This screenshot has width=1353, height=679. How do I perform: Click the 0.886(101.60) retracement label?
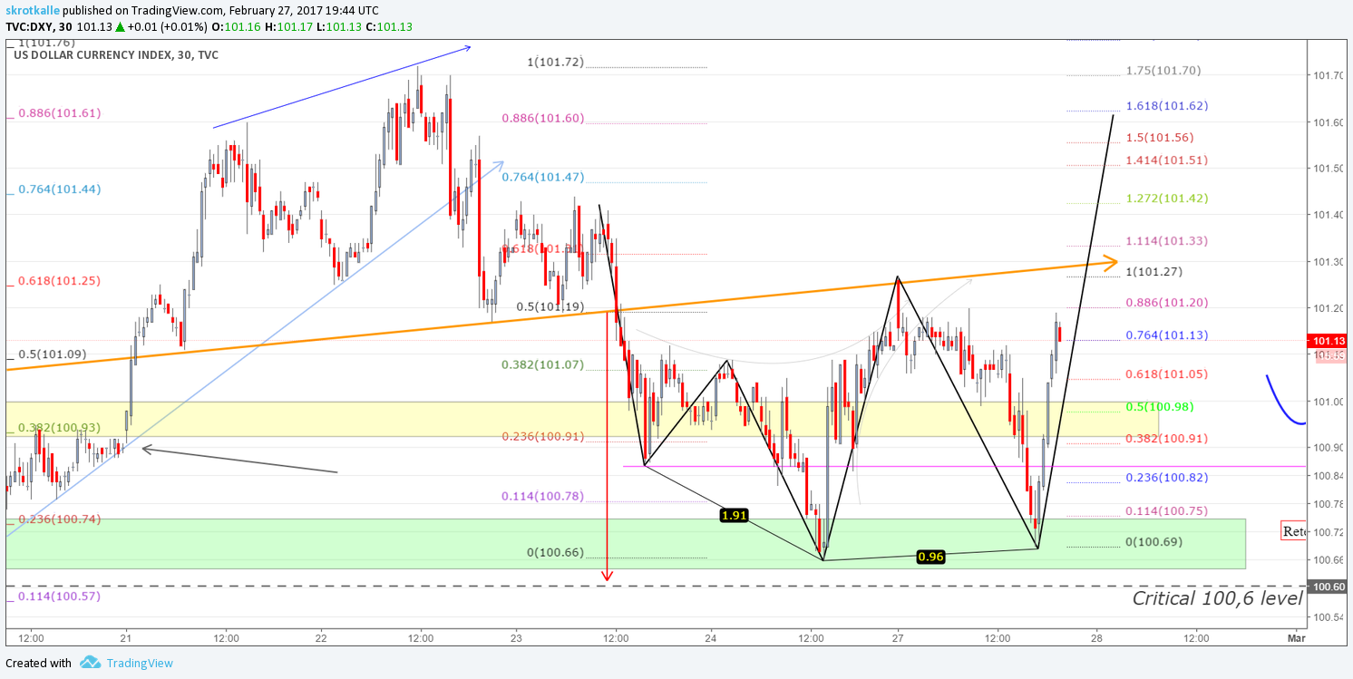pos(542,118)
